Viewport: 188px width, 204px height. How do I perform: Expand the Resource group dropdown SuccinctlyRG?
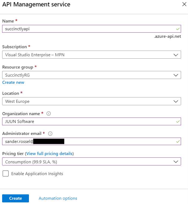coord(92,75)
